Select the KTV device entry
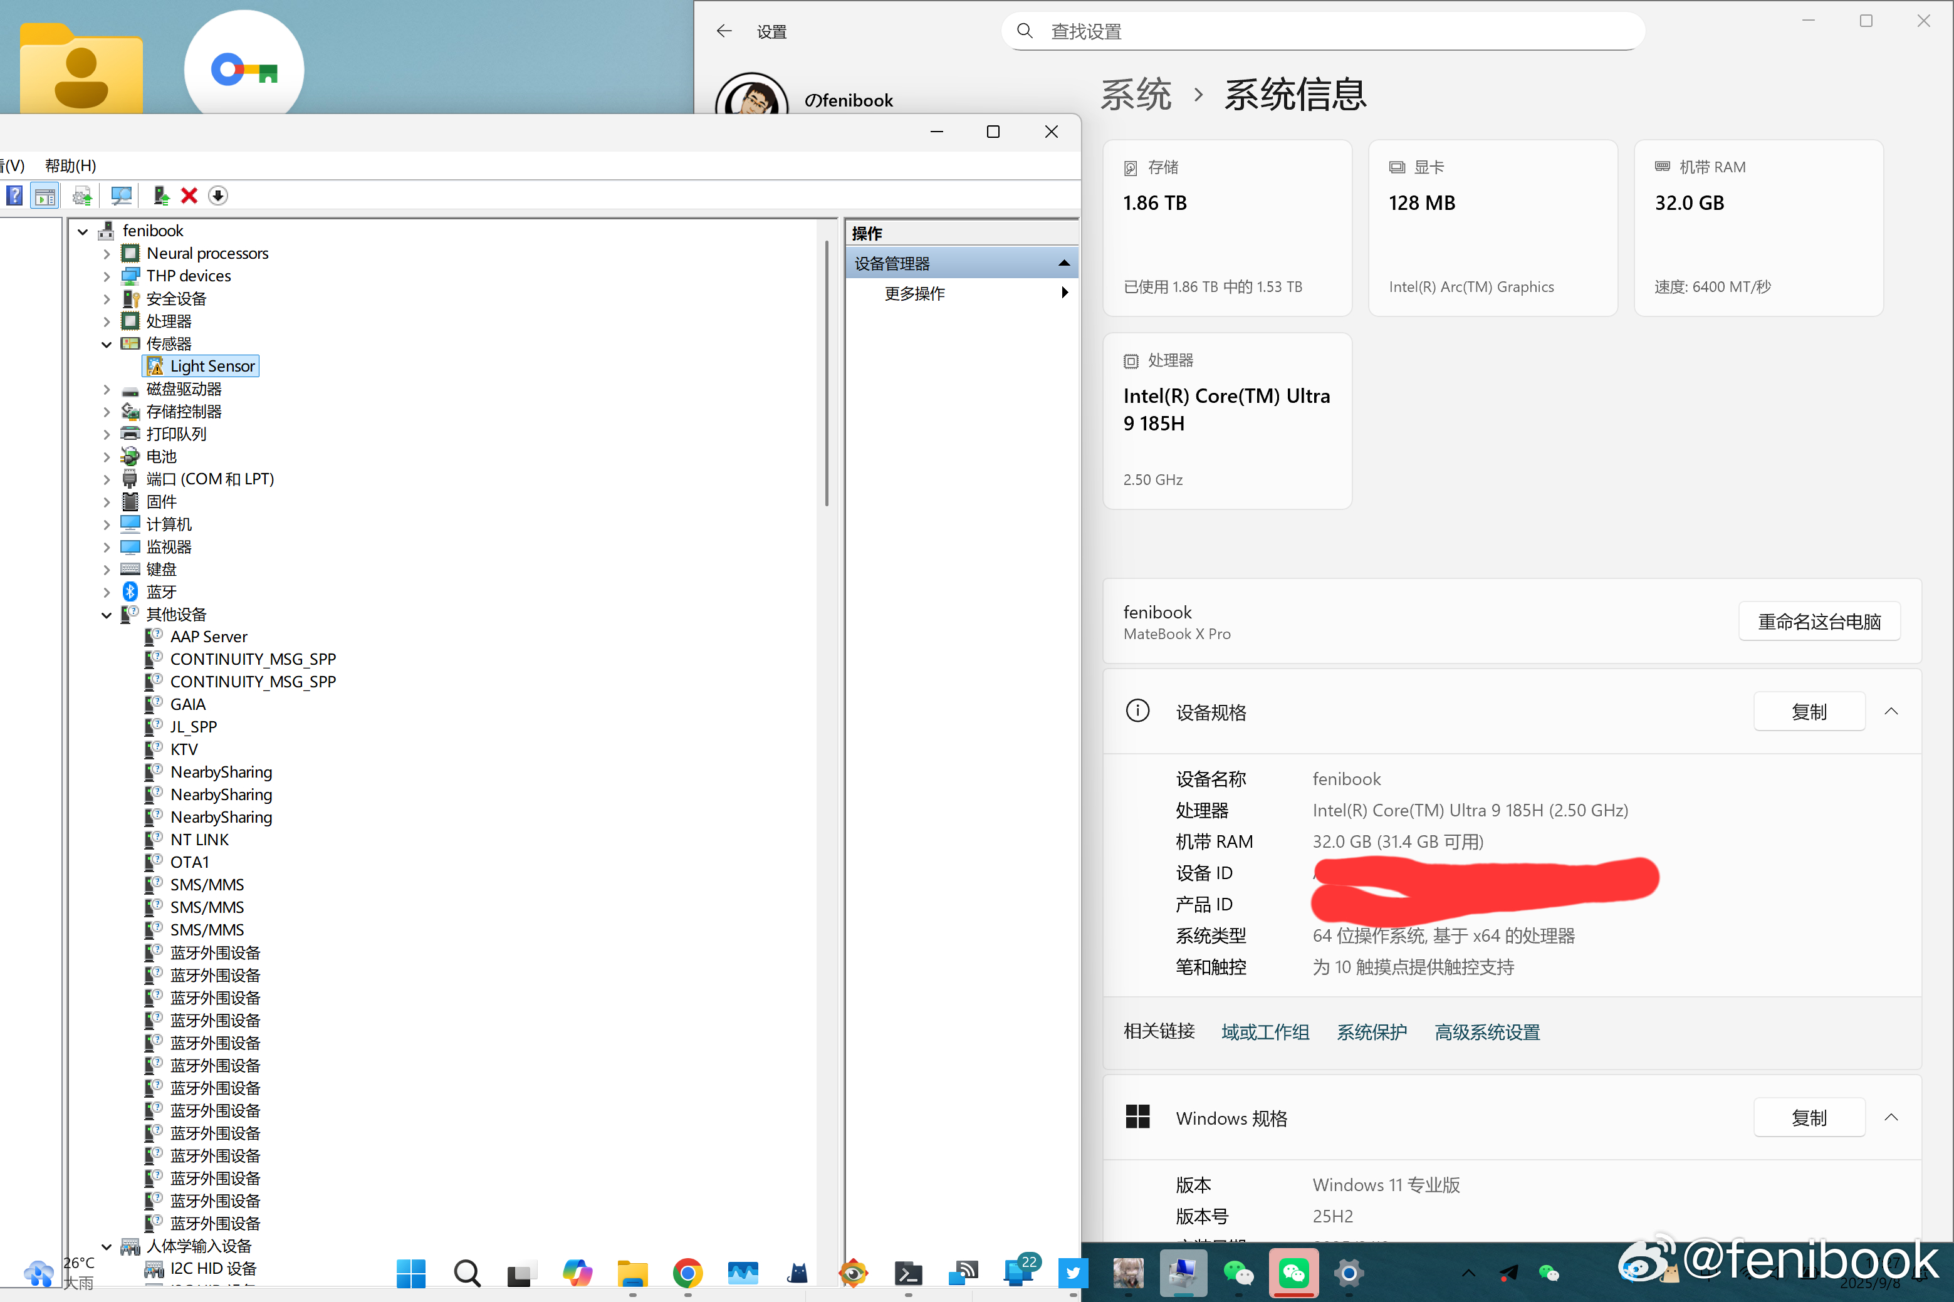Screen dimensions: 1954x1302 pos(184,750)
